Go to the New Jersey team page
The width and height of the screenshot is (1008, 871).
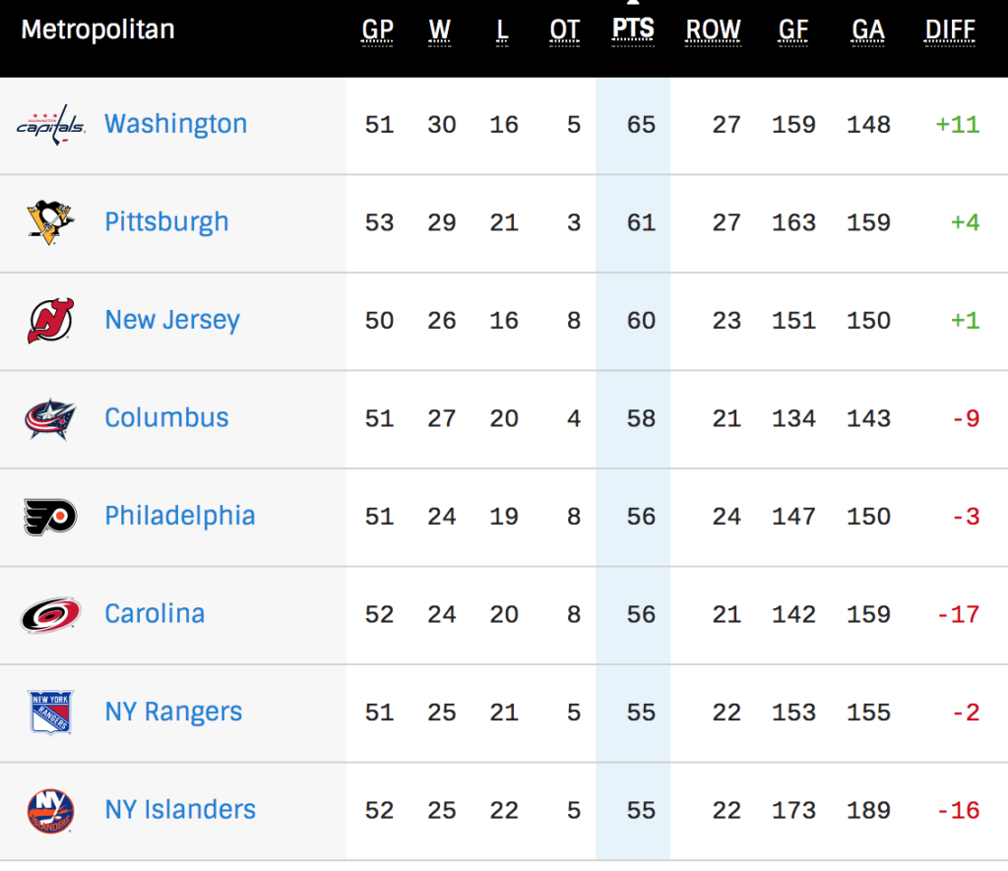[x=172, y=320]
